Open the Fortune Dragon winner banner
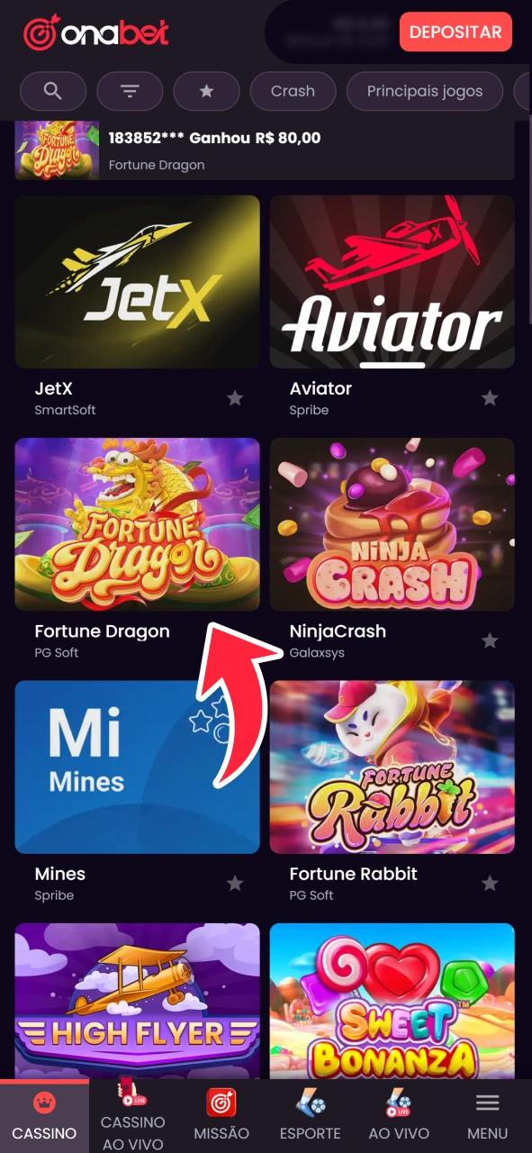The image size is (532, 1153). tap(265, 150)
